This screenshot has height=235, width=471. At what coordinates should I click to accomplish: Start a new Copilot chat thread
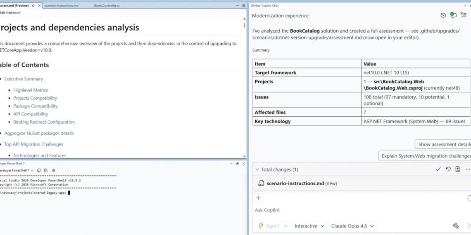coord(453,15)
